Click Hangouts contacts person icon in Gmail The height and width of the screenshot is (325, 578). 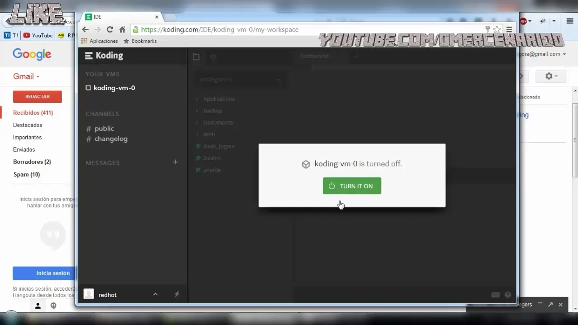point(38,306)
